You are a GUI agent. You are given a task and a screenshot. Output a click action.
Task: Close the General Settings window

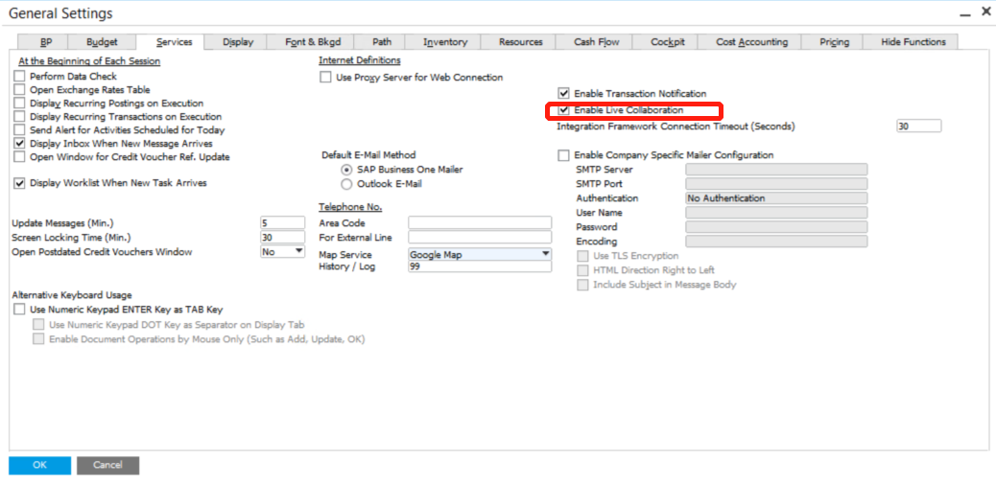tap(984, 12)
